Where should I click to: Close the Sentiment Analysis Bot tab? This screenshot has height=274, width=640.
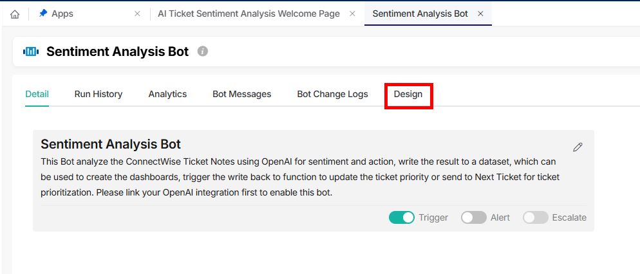pos(480,14)
